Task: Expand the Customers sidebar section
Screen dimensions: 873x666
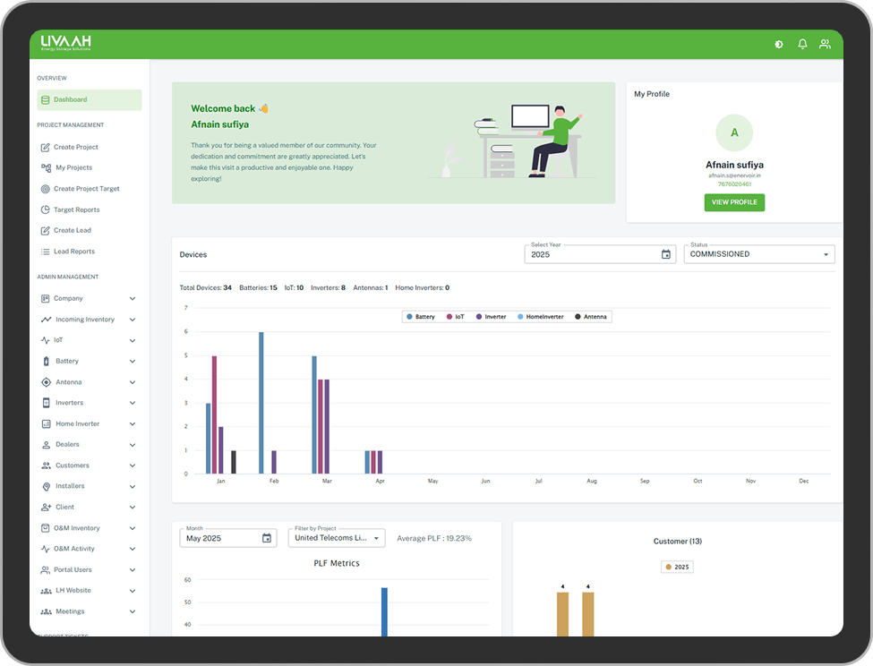Action: pos(89,465)
